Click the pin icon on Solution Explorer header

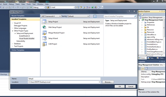click(162, 11)
